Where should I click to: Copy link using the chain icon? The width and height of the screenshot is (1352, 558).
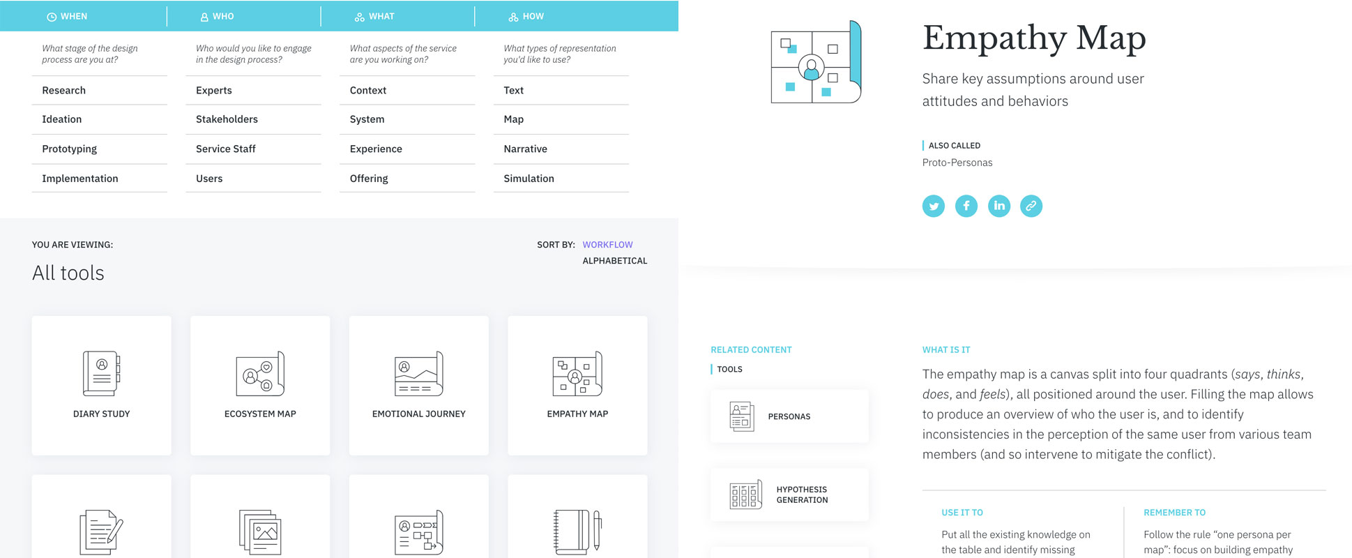tap(1031, 206)
